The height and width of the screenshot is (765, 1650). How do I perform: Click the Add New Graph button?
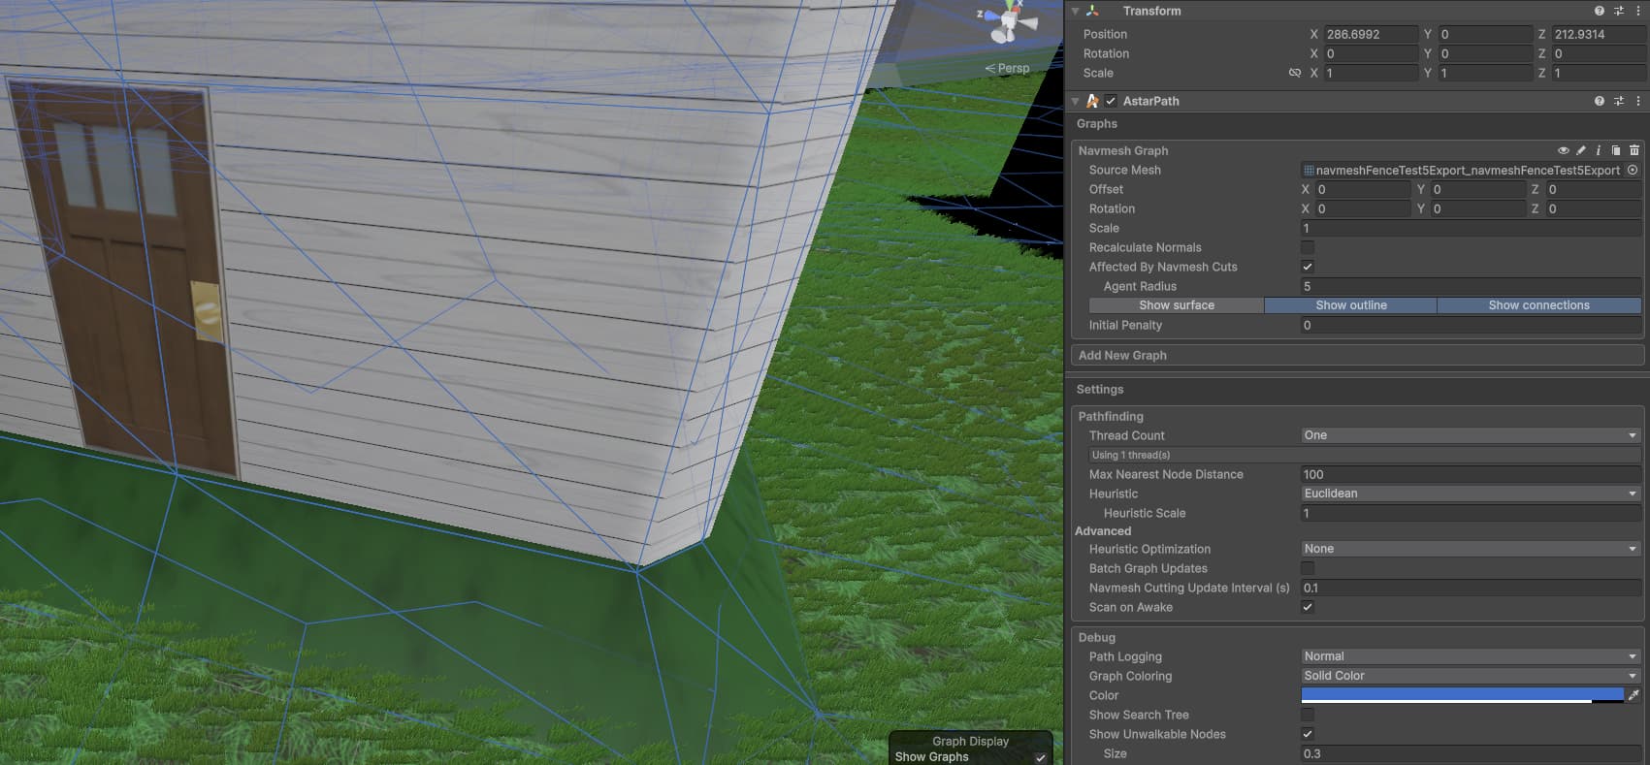coord(1357,355)
